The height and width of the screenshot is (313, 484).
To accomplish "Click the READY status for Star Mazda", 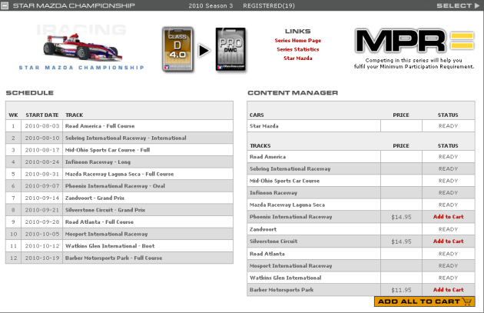I will pos(448,126).
